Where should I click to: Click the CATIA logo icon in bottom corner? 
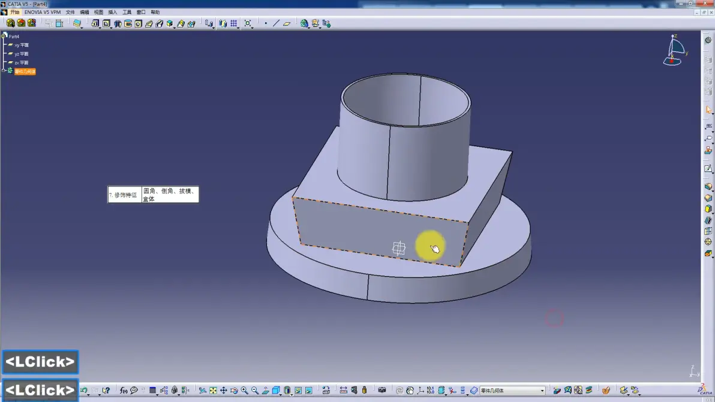point(705,389)
